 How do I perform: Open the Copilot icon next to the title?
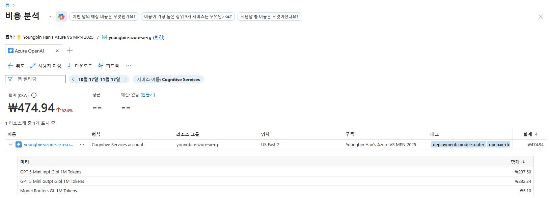61,16
